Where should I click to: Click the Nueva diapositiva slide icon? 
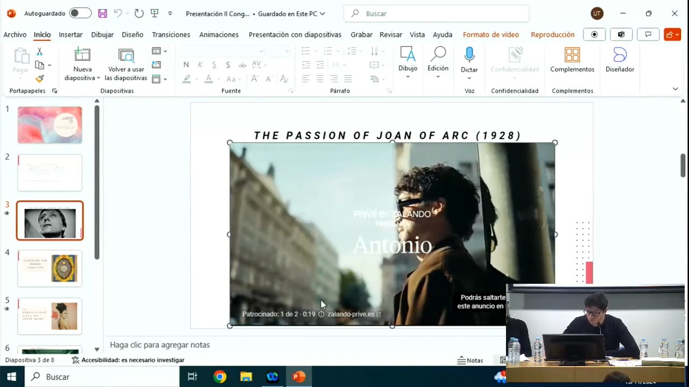(x=82, y=55)
